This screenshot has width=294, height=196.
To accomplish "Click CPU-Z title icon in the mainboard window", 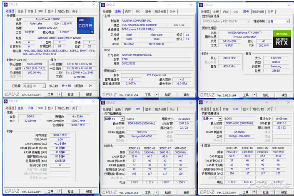I will (102, 5).
